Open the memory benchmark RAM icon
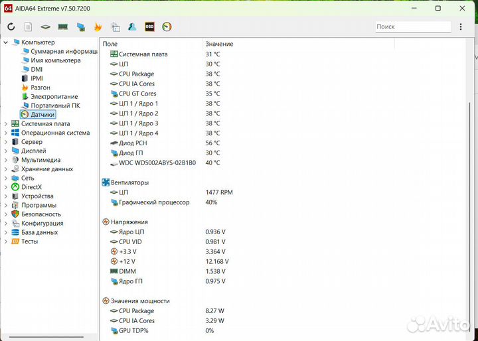Image resolution: width=478 pixels, height=341 pixels. click(x=63, y=27)
